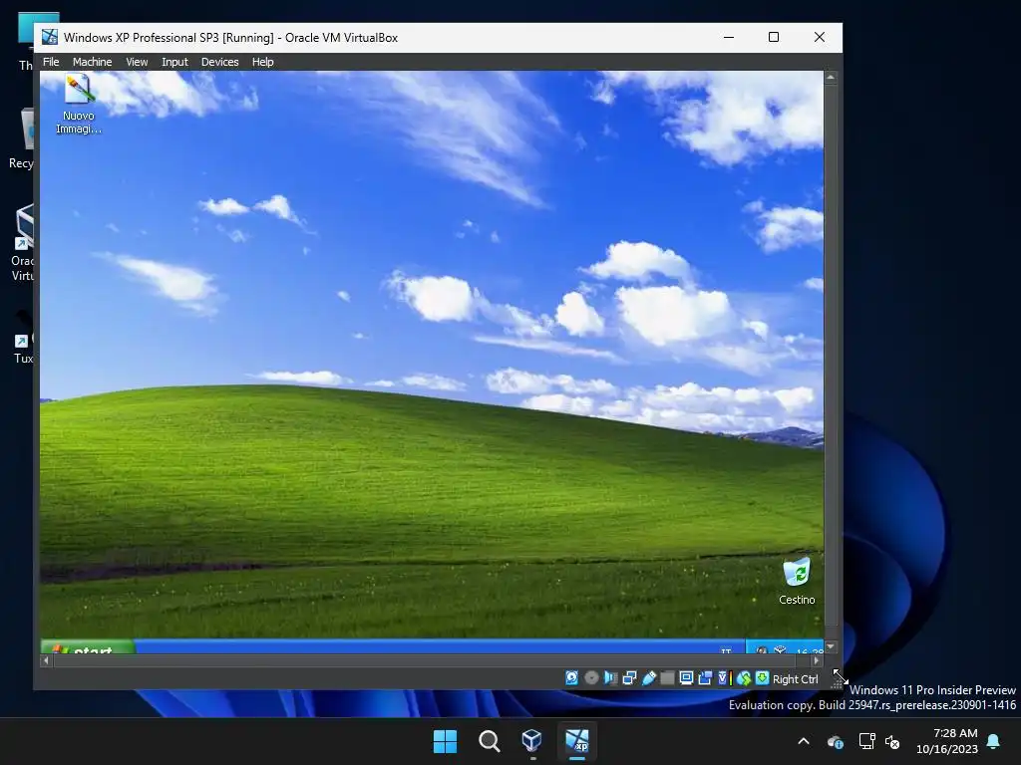Open the Help menu
Viewport: 1021px width, 765px height.
pos(262,62)
